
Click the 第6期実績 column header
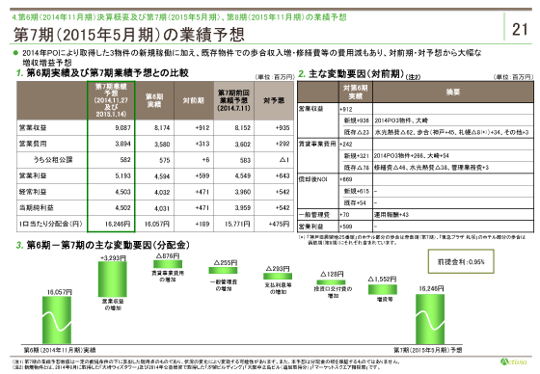[154, 100]
